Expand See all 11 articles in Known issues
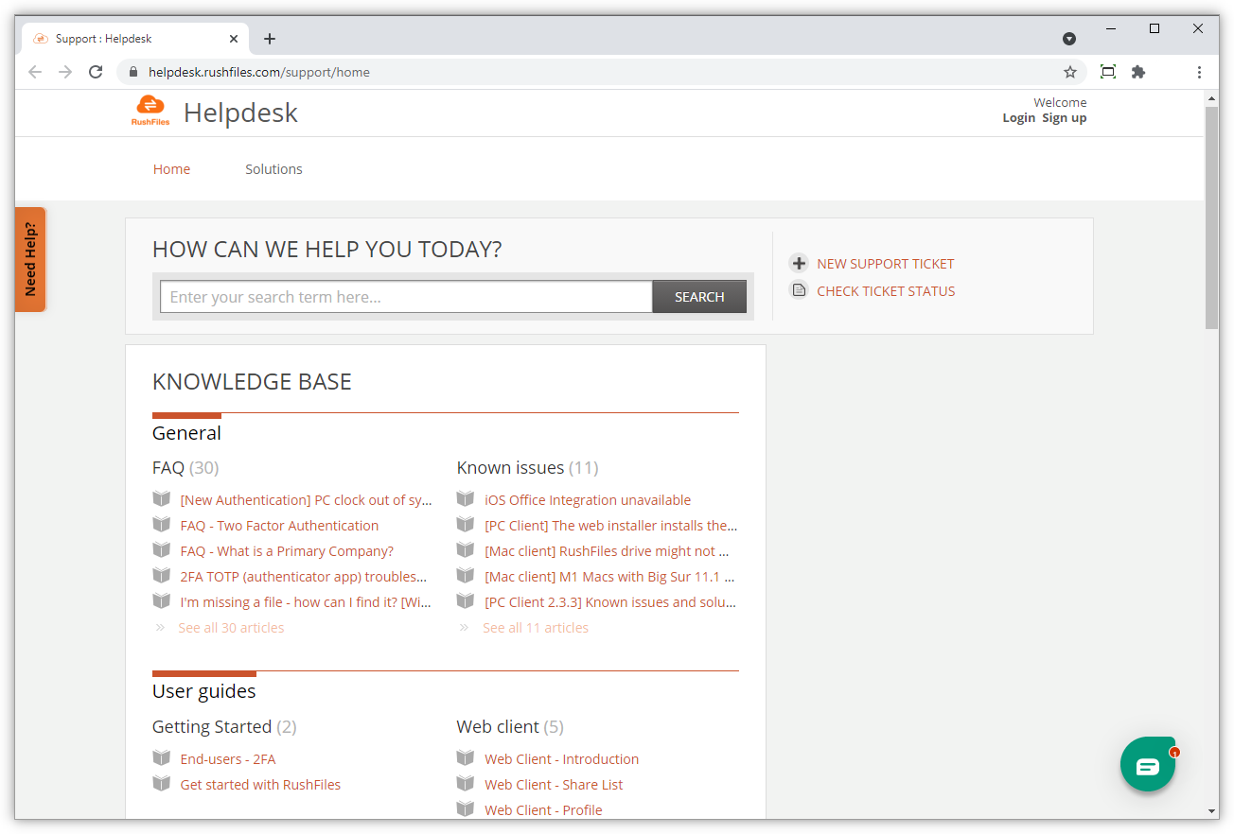 tap(535, 628)
